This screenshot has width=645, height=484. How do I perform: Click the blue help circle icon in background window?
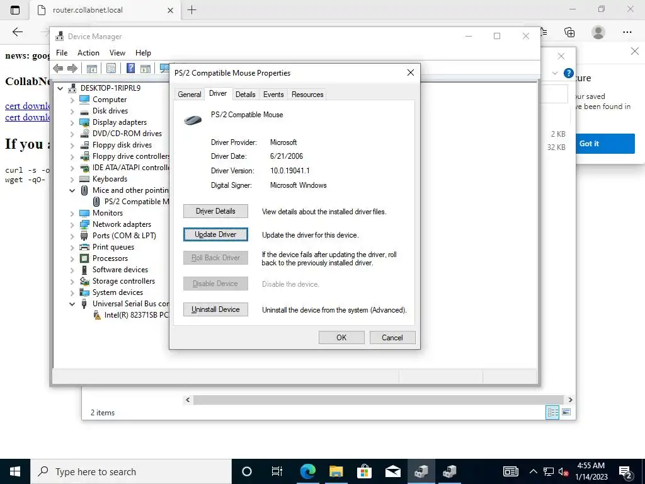(x=569, y=73)
